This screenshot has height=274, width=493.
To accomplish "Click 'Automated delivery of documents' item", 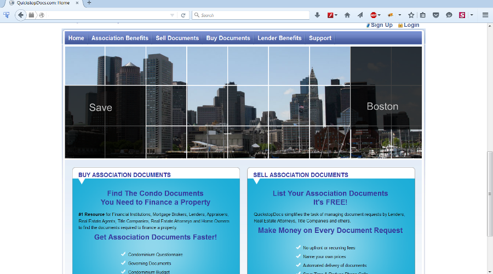I will click(x=335, y=266).
